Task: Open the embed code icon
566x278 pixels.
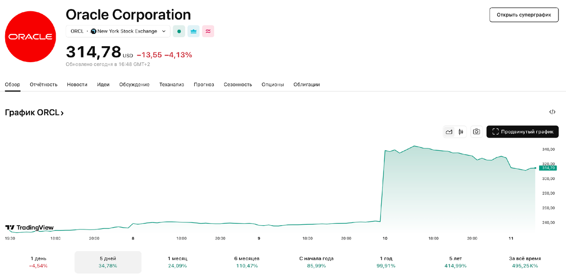Action: click(552, 112)
